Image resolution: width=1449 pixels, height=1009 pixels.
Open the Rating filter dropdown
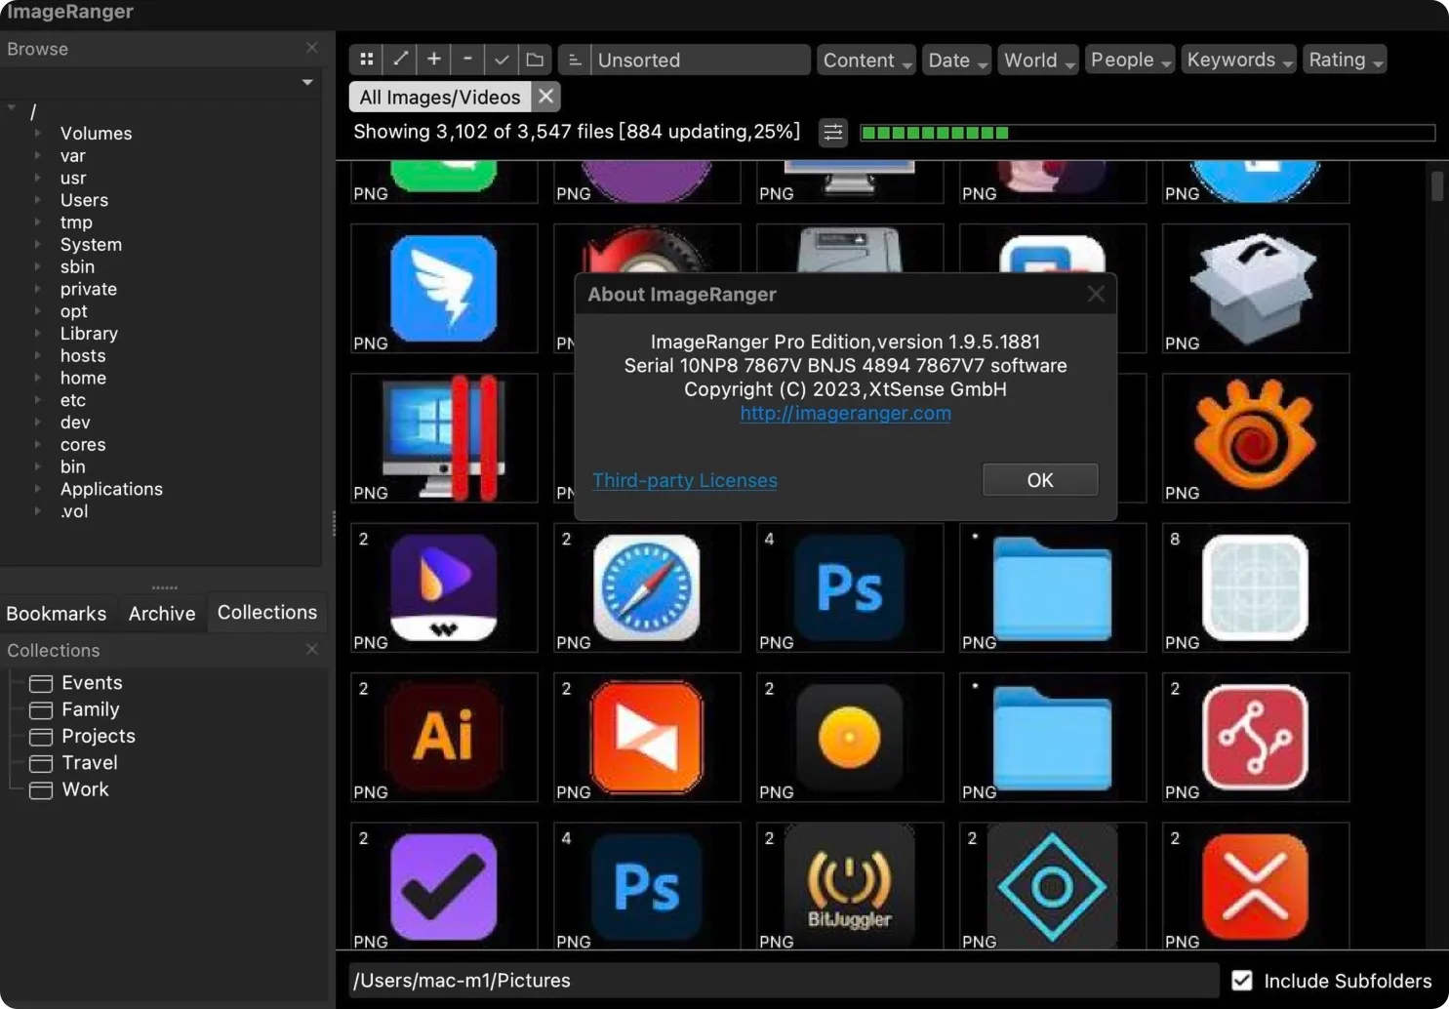tap(1345, 60)
